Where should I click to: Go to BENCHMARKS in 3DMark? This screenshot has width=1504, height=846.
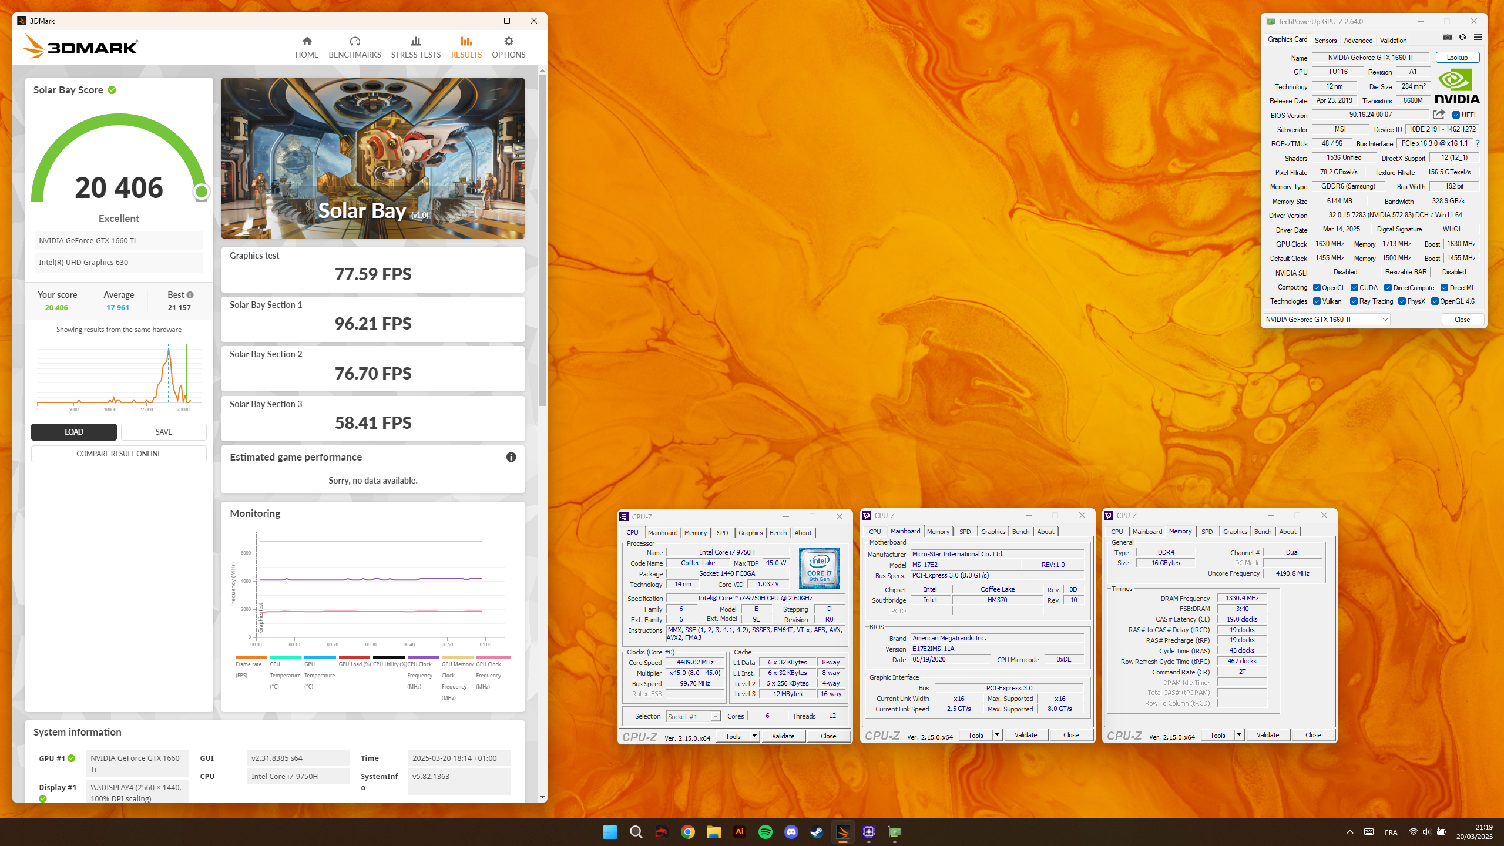coord(355,48)
